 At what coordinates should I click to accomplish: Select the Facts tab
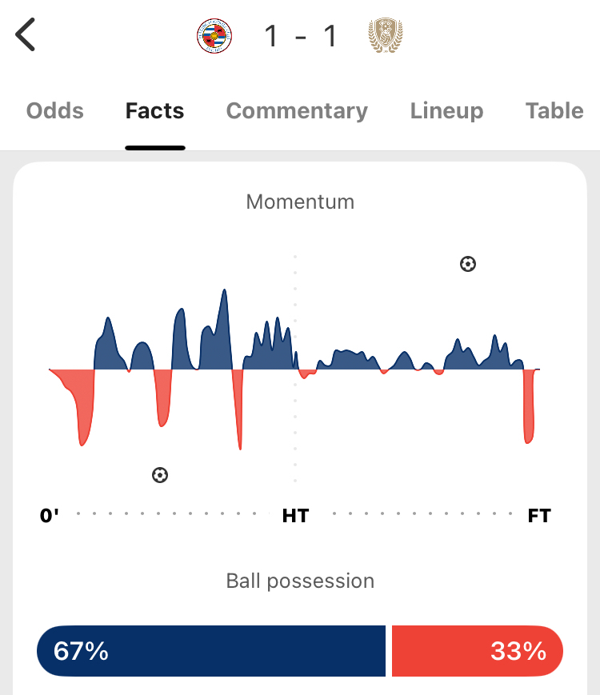(x=155, y=111)
